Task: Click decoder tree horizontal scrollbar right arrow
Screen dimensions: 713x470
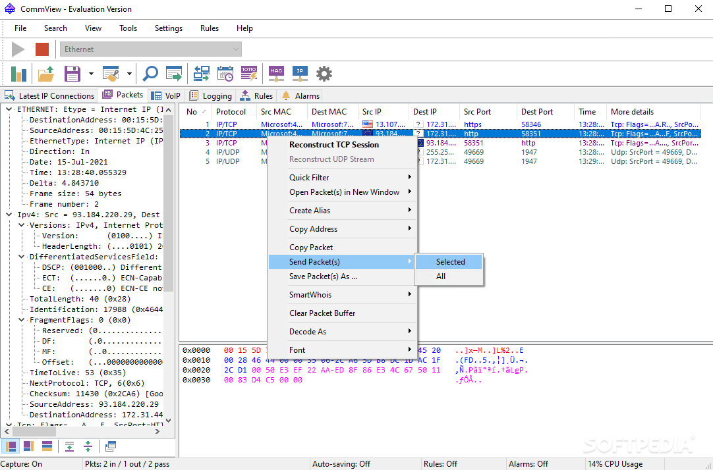Action: click(157, 431)
